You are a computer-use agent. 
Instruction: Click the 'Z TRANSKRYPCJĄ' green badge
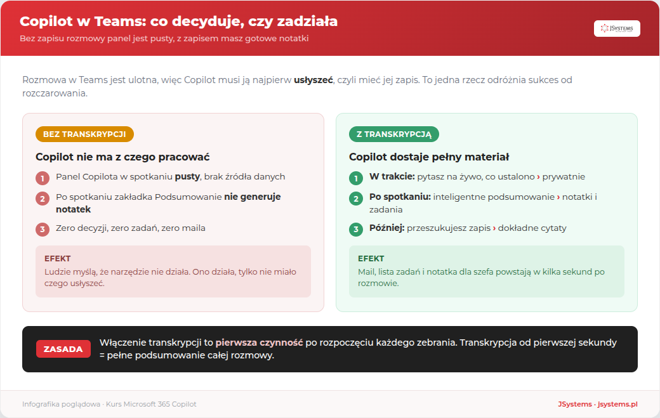pyautogui.click(x=394, y=134)
